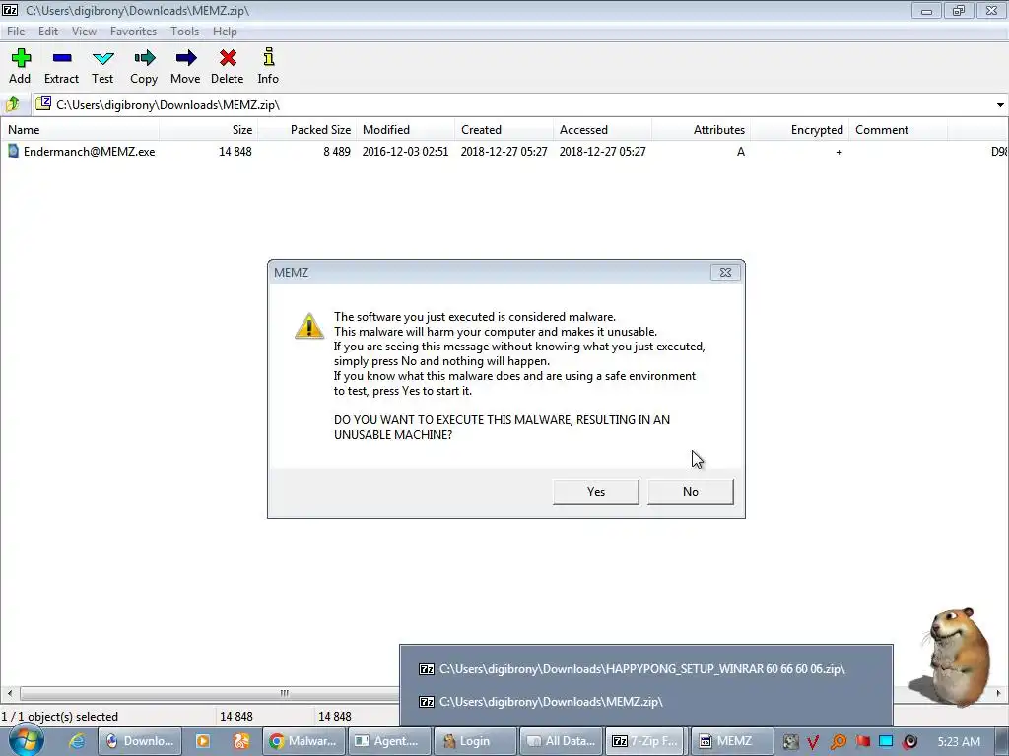Click the modified date 2016-12-03 02:51
This screenshot has width=1009, height=756.
click(405, 151)
